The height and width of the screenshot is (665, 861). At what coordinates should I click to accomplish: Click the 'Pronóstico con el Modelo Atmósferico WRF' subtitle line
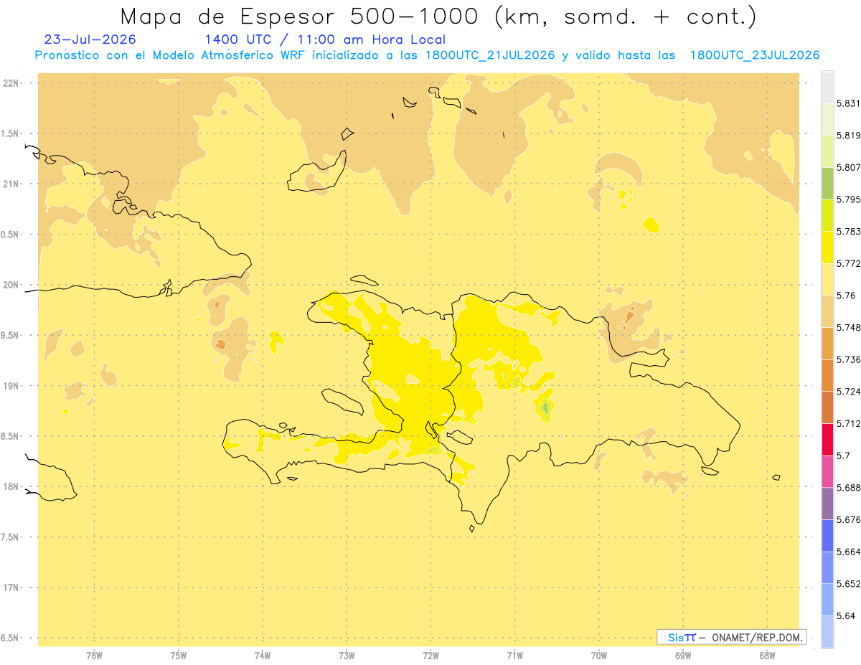[x=427, y=55]
